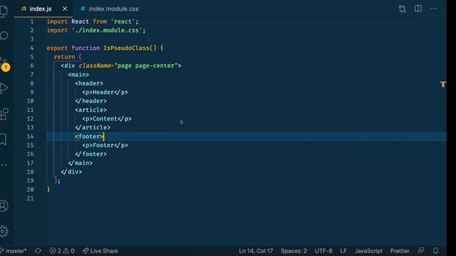Close the index.js tab
Viewport: 456px width, 256px height.
[x=65, y=9]
